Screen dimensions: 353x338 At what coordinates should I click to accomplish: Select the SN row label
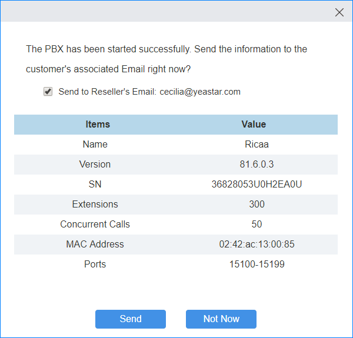tap(95, 185)
